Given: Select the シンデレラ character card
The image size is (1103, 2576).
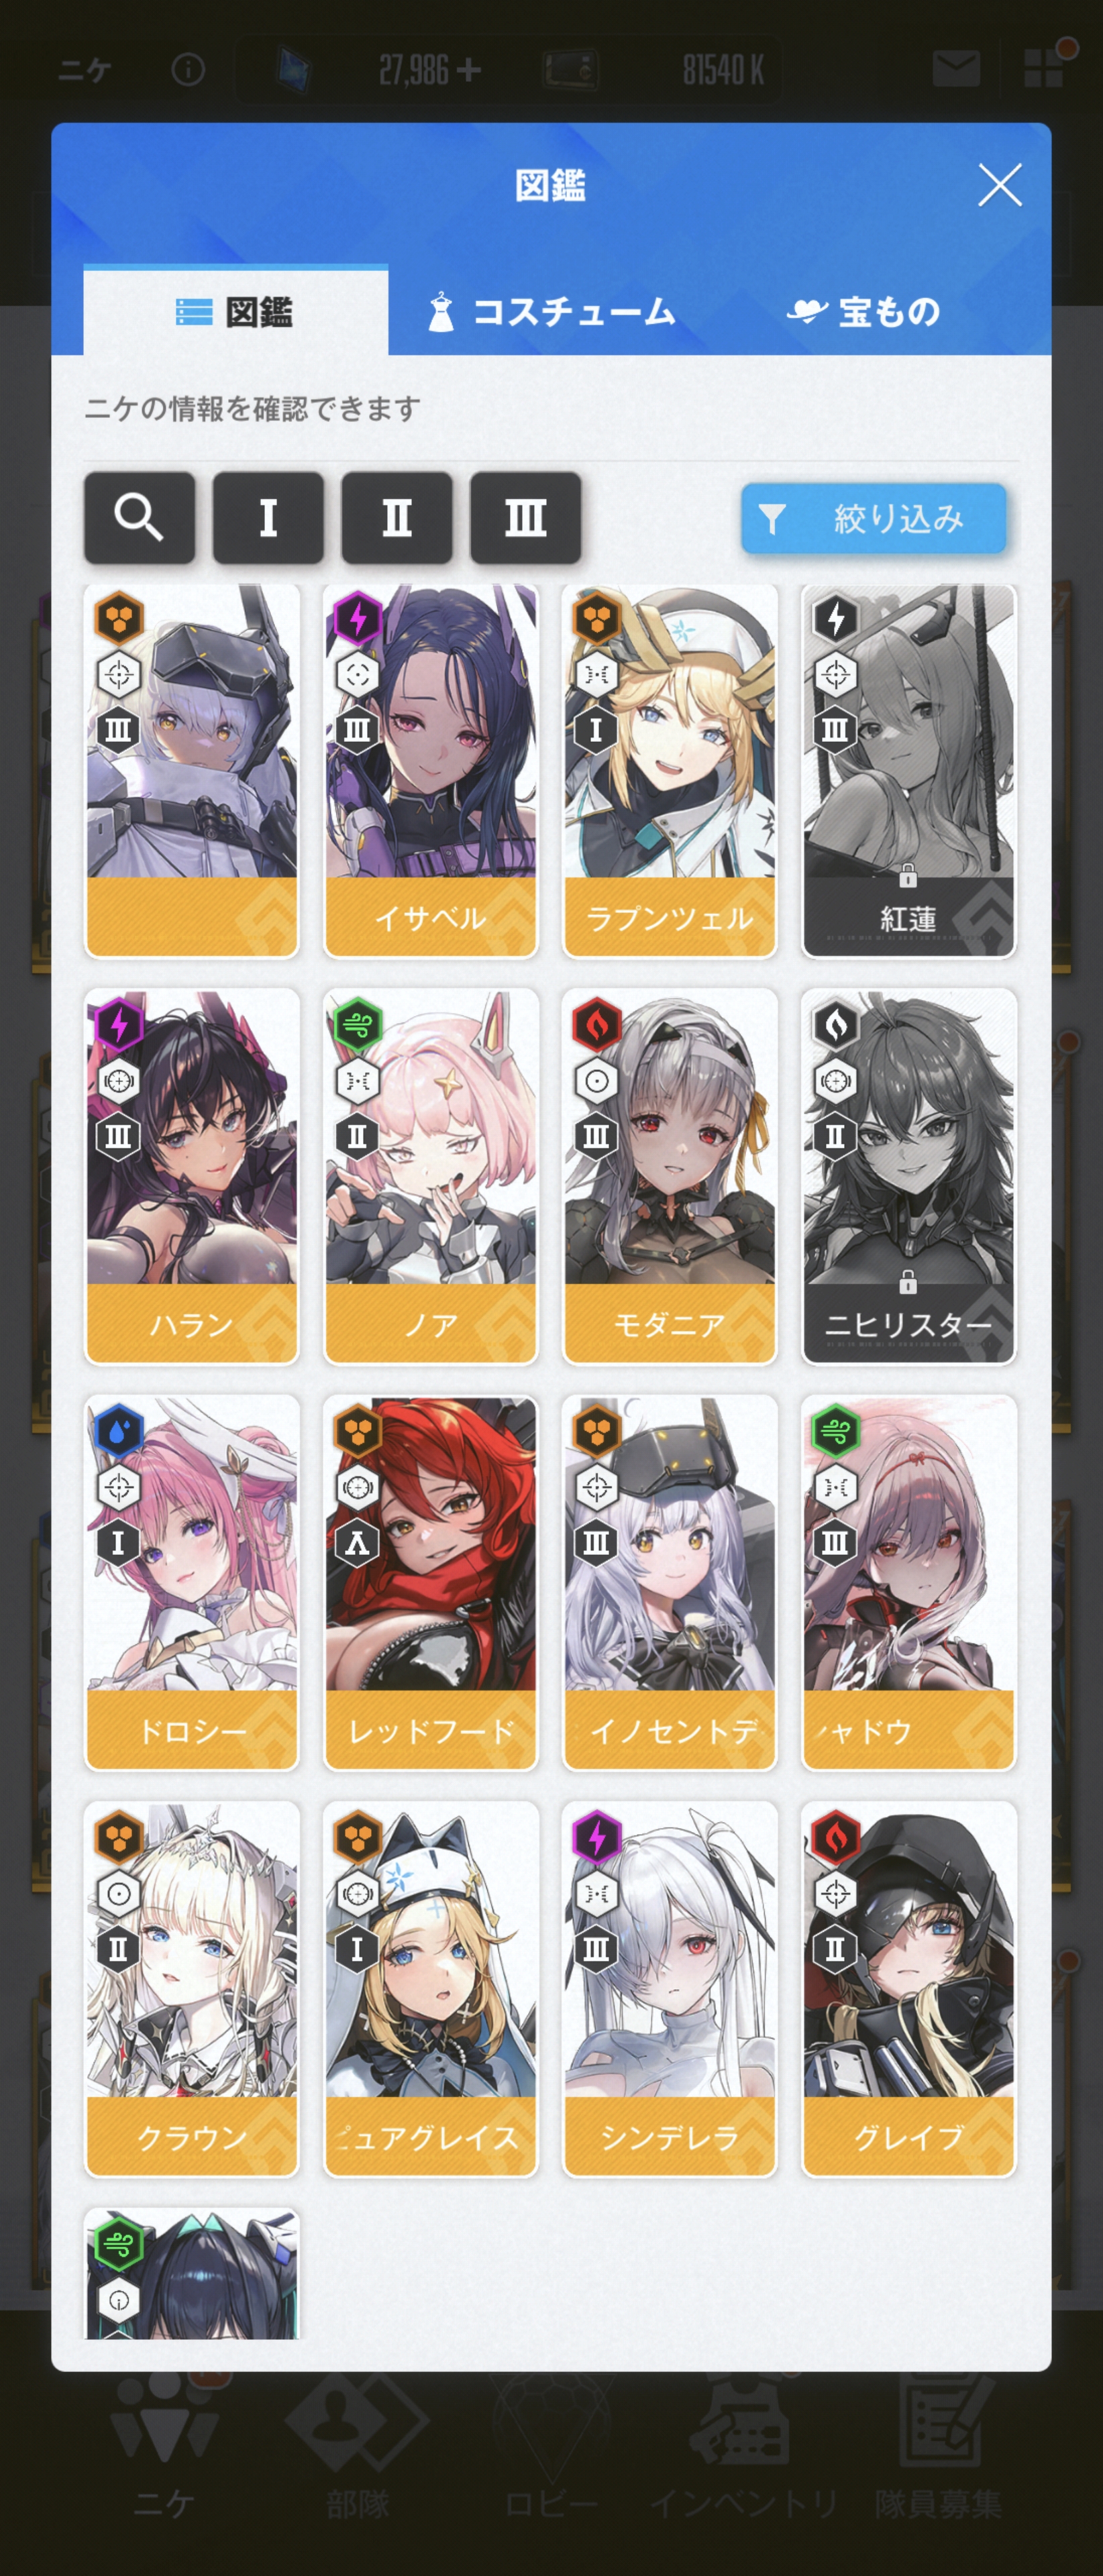Looking at the screenshot, I should tap(669, 1989).
